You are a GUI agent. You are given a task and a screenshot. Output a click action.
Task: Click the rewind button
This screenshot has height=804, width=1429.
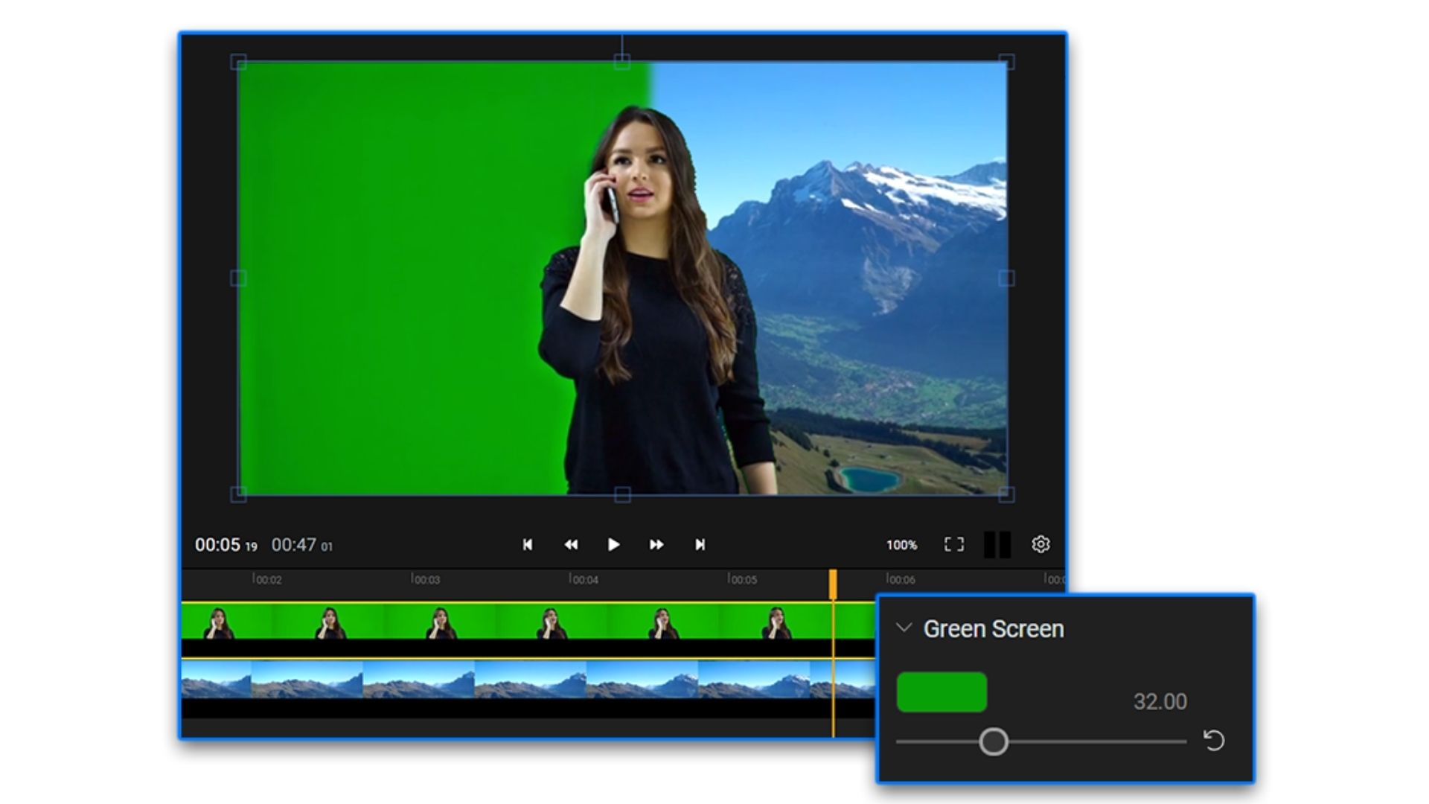coord(571,545)
